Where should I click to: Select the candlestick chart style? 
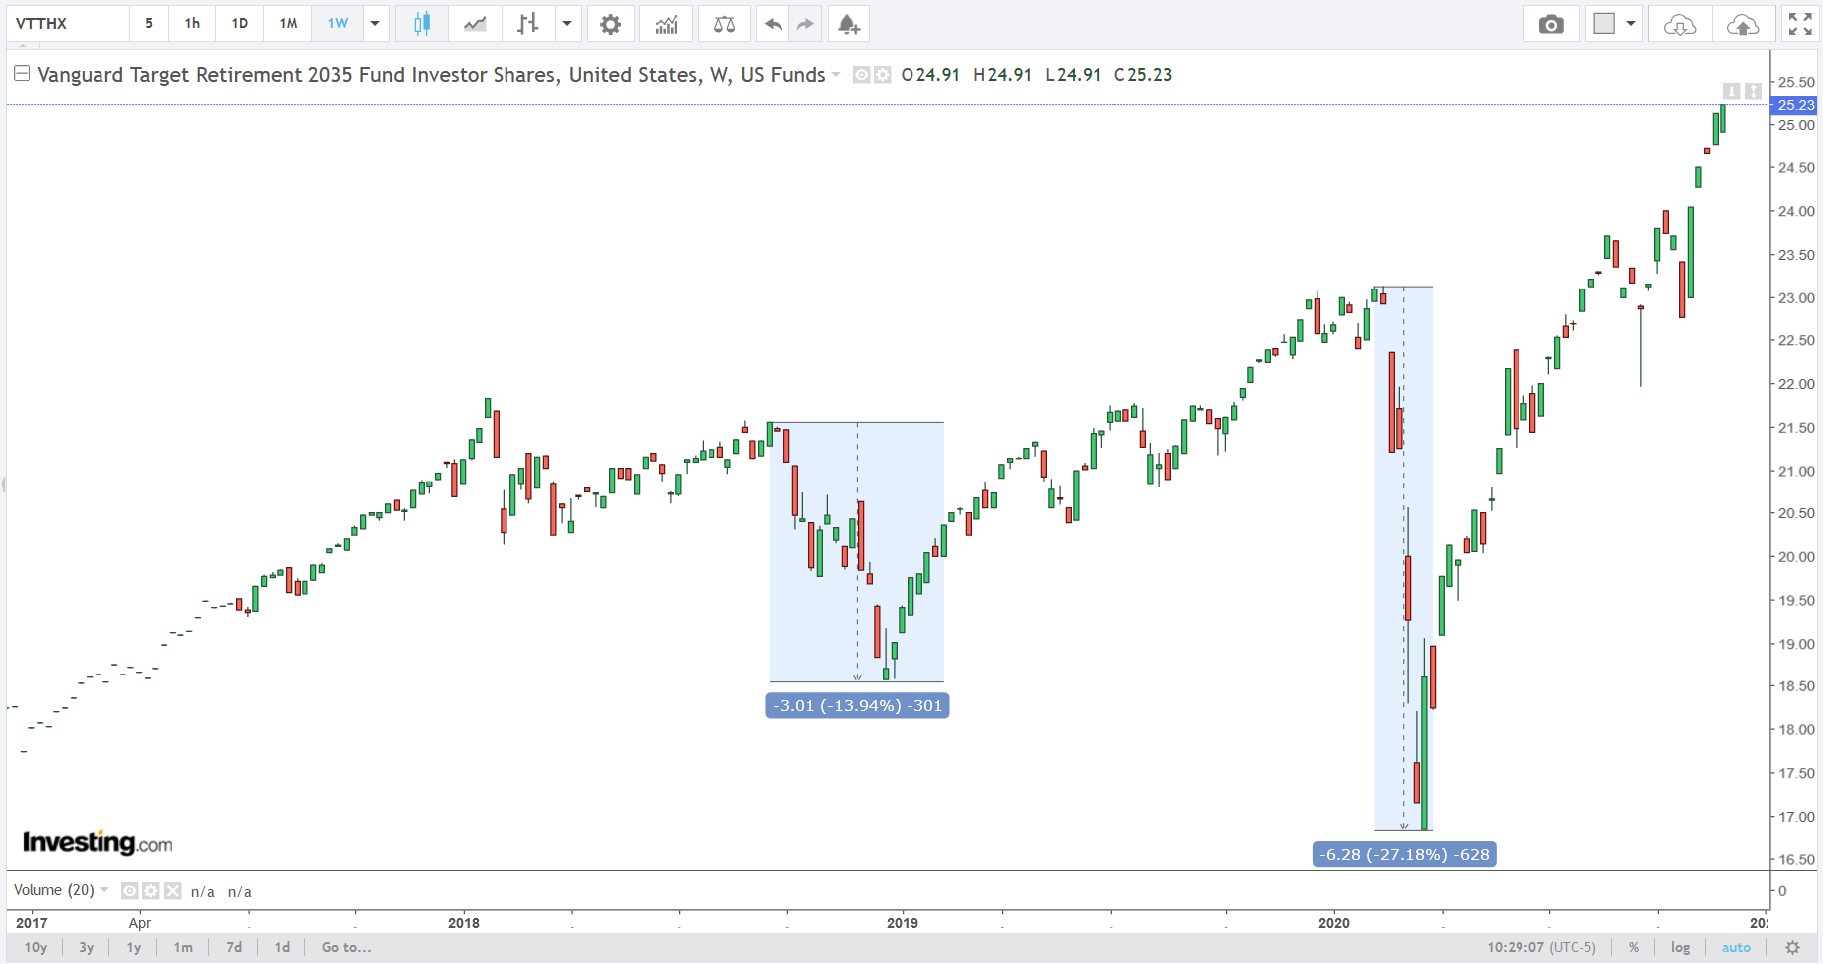[x=421, y=24]
